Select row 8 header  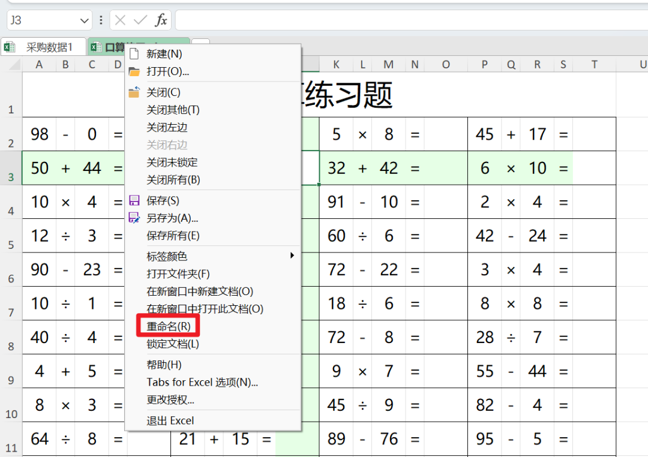(x=11, y=337)
